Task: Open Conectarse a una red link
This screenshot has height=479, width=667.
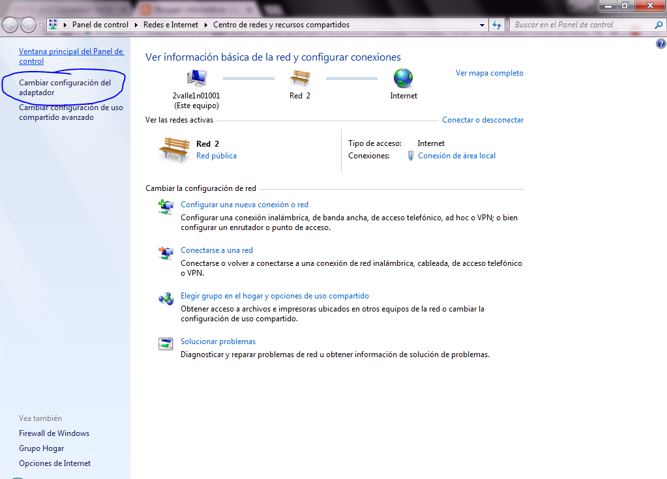Action: (x=216, y=250)
